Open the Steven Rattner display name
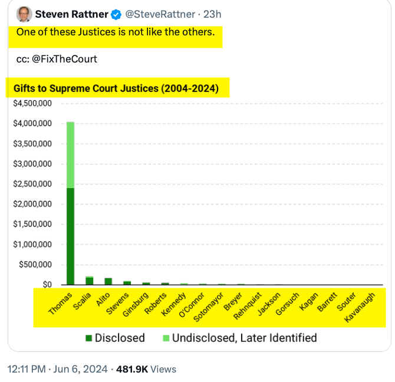This screenshot has height=382, width=395. [x=72, y=14]
